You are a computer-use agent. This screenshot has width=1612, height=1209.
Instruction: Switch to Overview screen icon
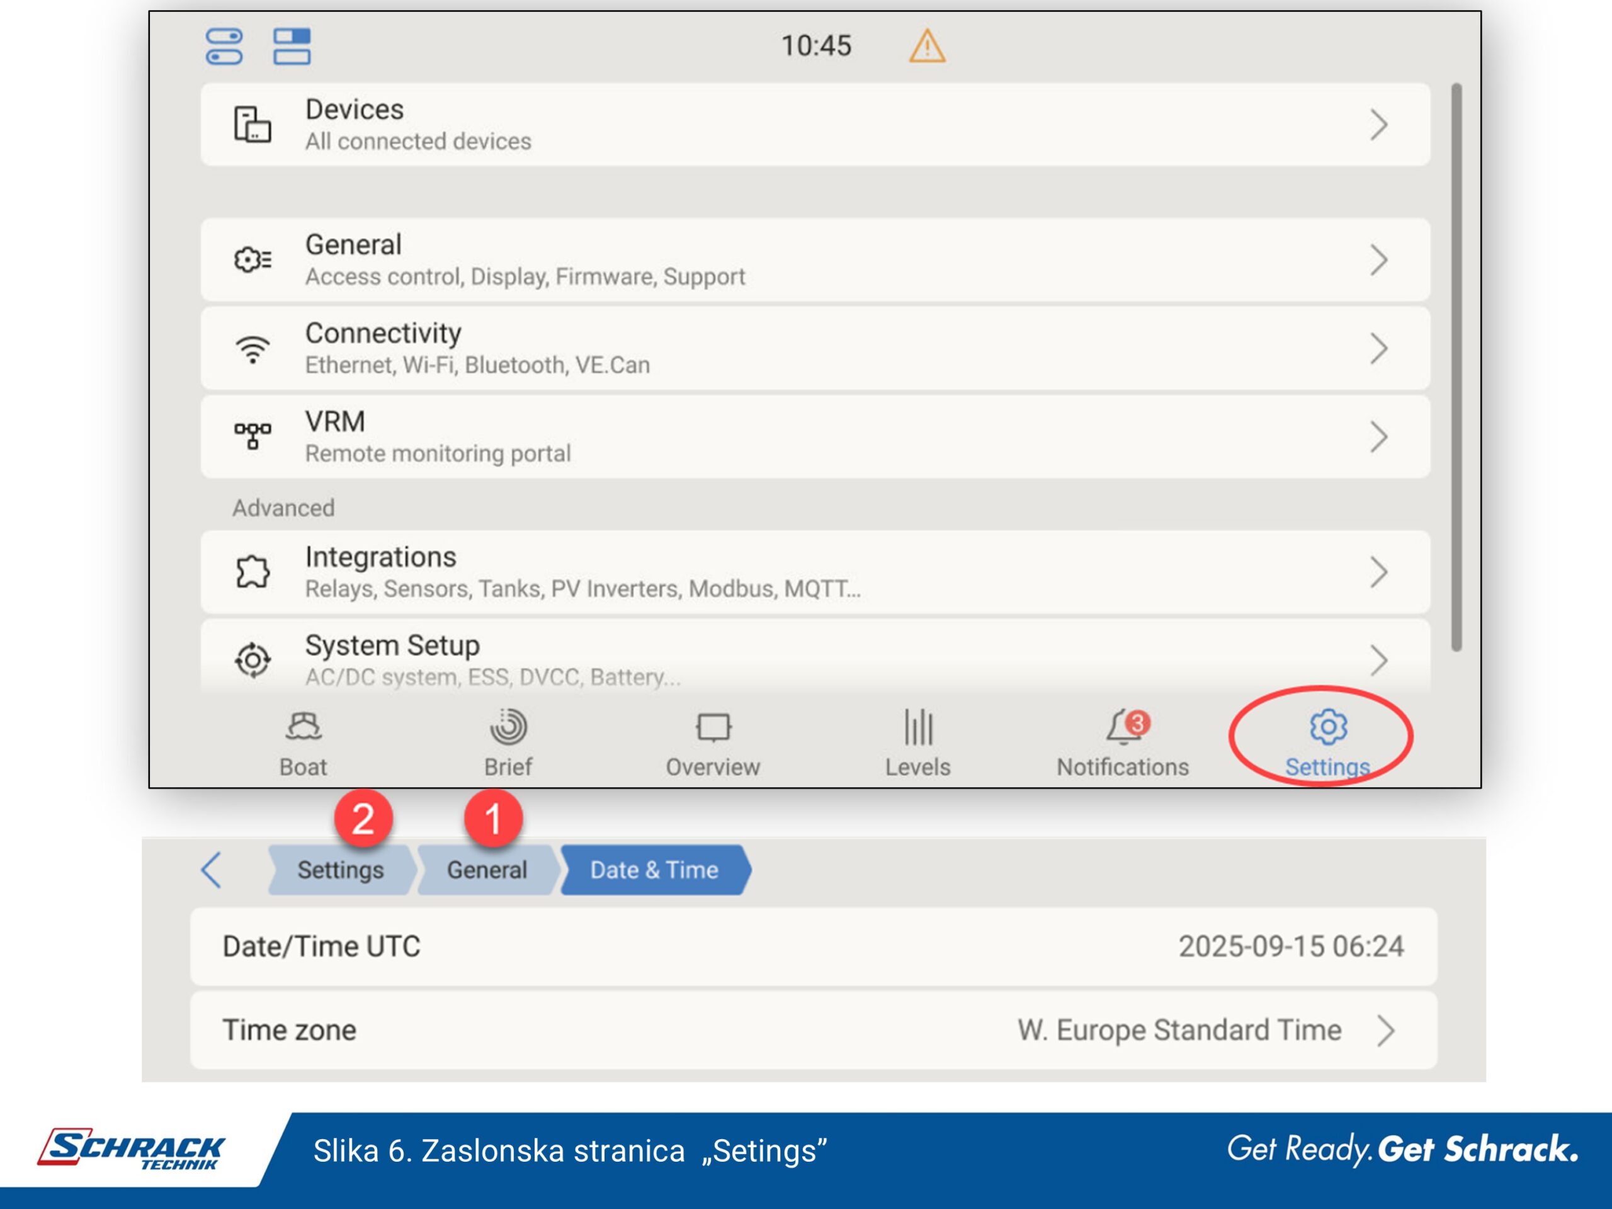(x=713, y=727)
